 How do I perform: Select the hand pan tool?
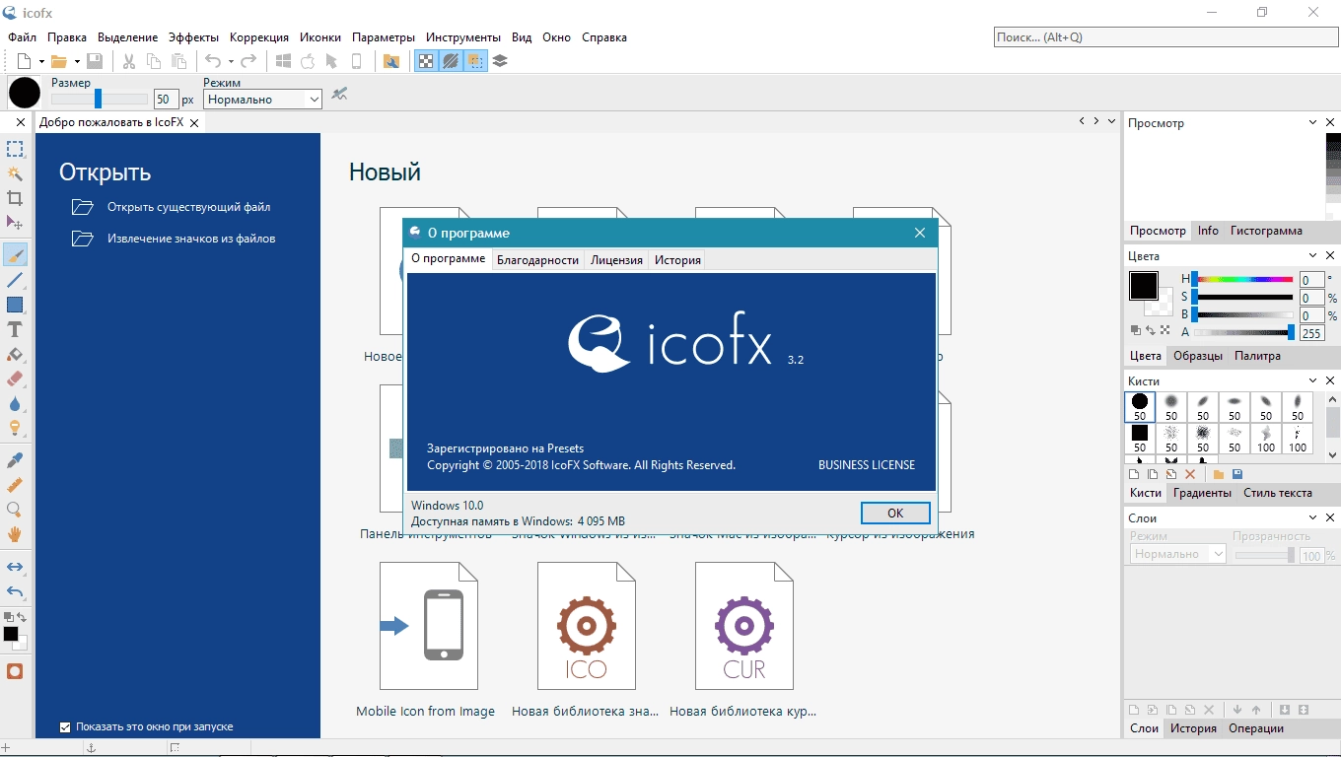(15, 534)
